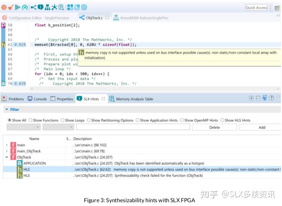Minimize the SLX Hints panel
282x206 pixels.
click(278, 97)
